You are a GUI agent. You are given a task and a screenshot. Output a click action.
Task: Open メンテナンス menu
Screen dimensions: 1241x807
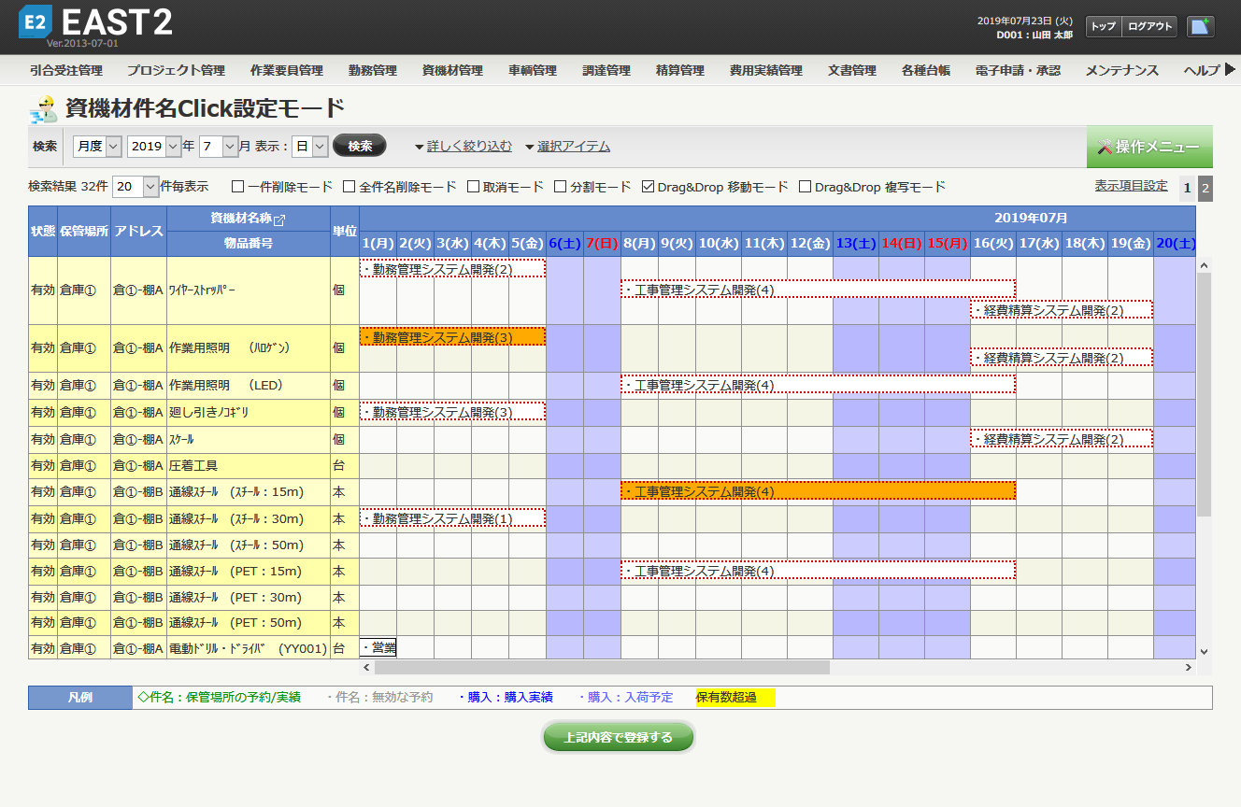click(x=1122, y=70)
